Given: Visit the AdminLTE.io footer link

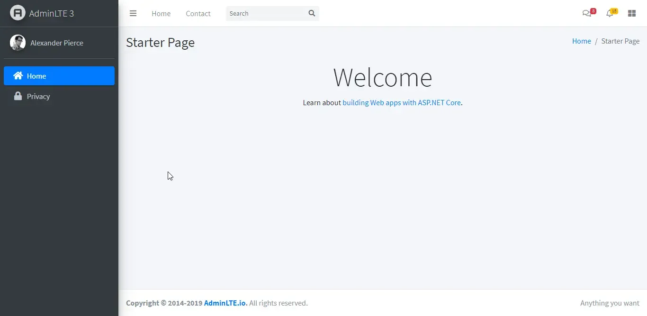Looking at the screenshot, I should click(225, 303).
